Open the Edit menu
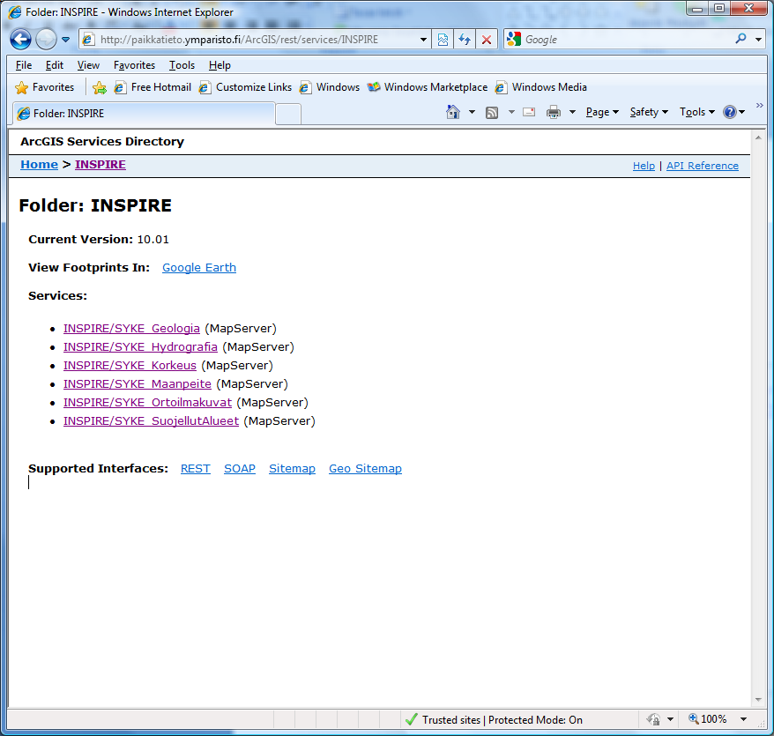This screenshot has width=774, height=736. coord(55,65)
